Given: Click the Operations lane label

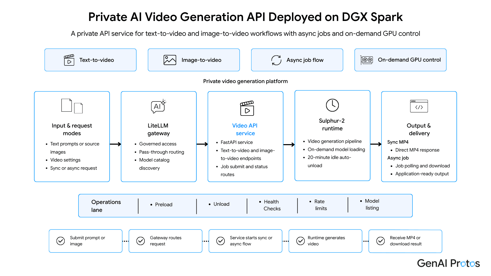Looking at the screenshot, I should 106,206.
